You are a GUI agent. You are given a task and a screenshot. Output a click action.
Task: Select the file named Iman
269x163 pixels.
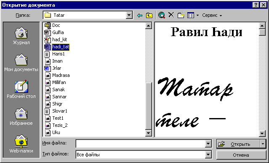point(57,61)
